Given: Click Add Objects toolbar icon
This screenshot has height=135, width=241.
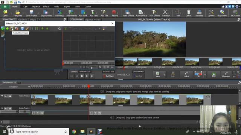Looking at the screenshot, I should pyautogui.click(x=72, y=13).
